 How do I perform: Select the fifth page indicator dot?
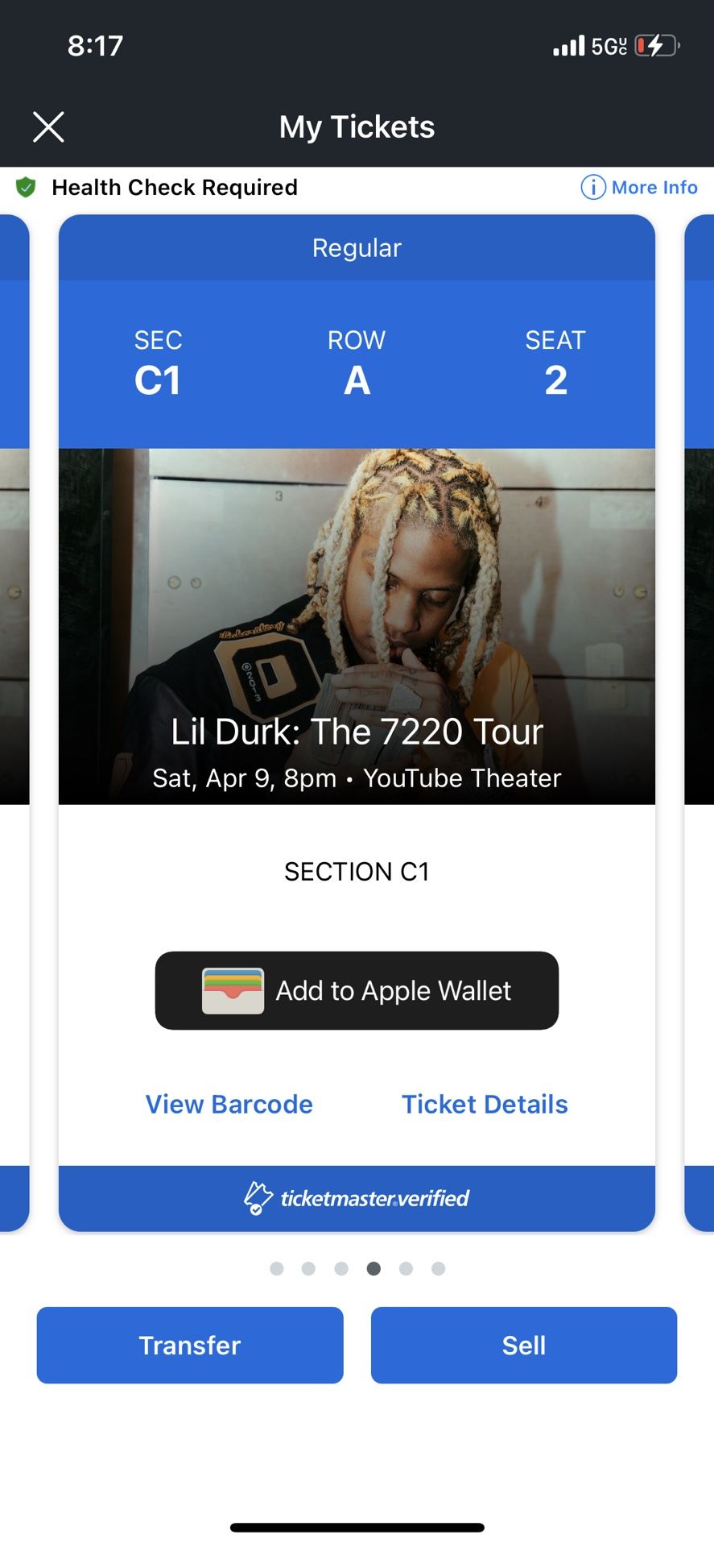click(406, 1268)
